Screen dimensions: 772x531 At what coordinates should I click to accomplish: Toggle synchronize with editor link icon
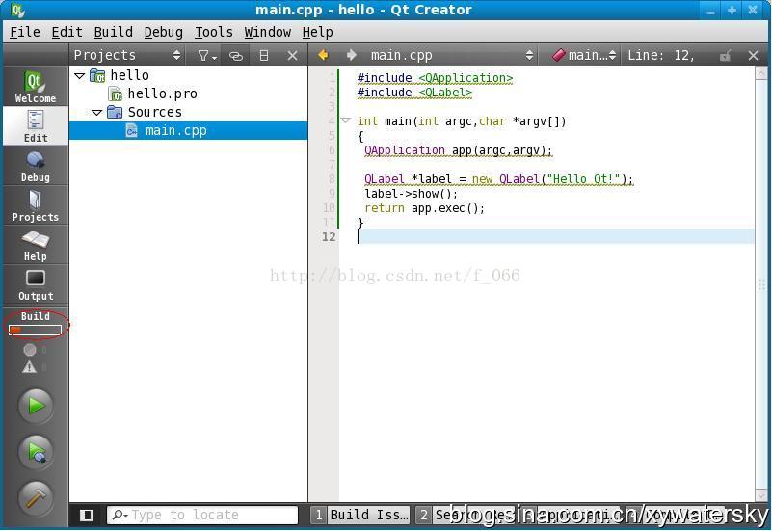click(x=236, y=56)
